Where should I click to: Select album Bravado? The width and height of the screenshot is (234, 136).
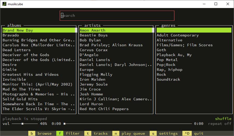point(39,35)
